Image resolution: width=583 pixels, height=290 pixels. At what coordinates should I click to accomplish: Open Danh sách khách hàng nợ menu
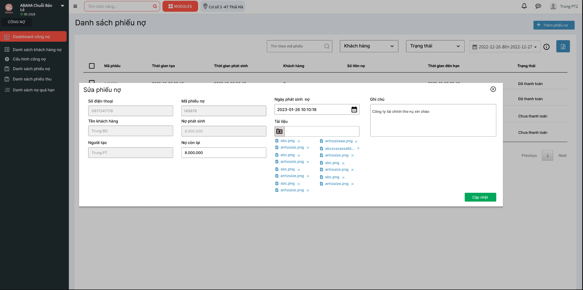coord(37,50)
